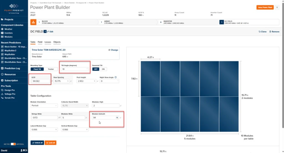Click the Tilt Angle degrees field
This screenshot has width=284, height=153.
click(x=75, y=69)
